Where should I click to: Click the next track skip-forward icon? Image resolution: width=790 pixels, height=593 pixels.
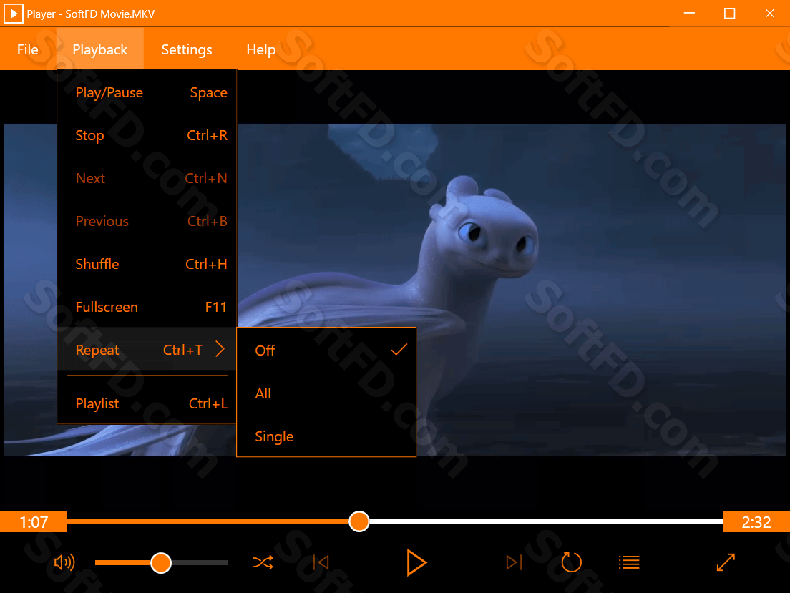(514, 562)
